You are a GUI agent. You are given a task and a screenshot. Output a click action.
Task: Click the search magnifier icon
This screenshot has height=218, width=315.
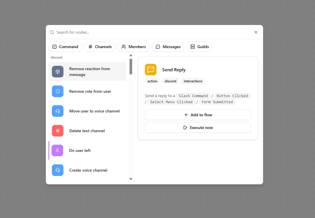(x=52, y=32)
